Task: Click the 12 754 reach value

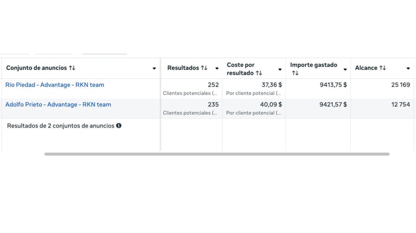Action: tap(400, 104)
